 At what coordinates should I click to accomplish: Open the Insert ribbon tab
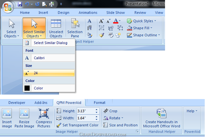[x=43, y=13]
